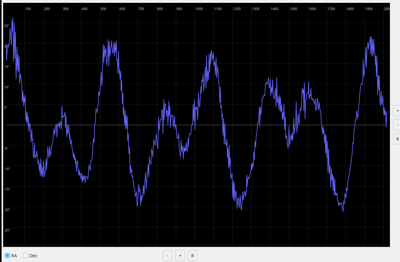
Task: Click the 5" y-axis label
Action: [x=6, y=108]
